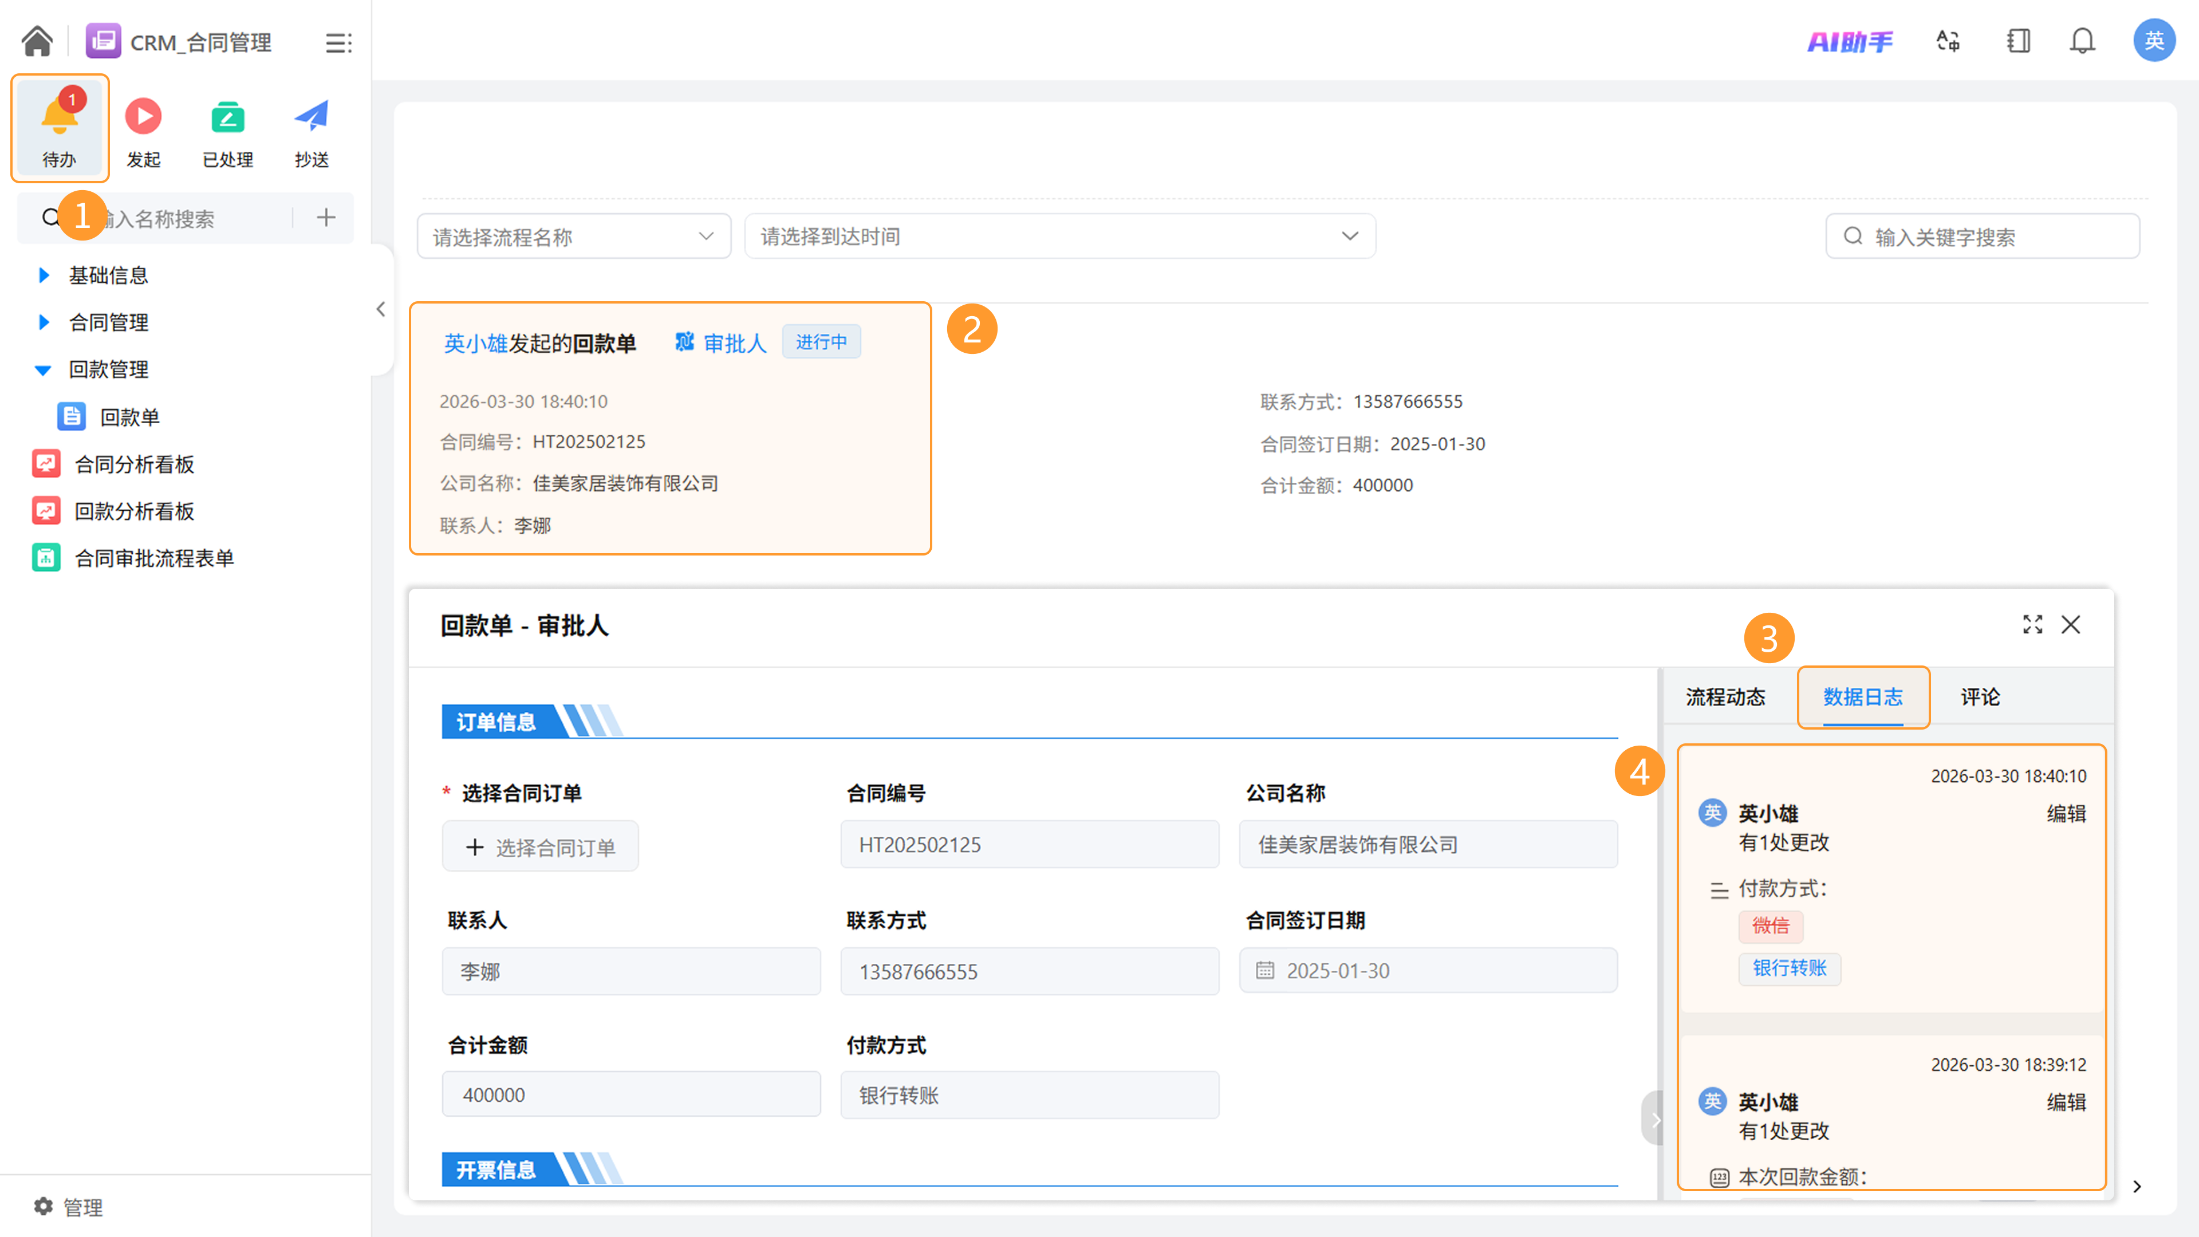Collapse the left sidebar arrow
Image resolution: width=2199 pixels, height=1237 pixels.
coord(381,309)
